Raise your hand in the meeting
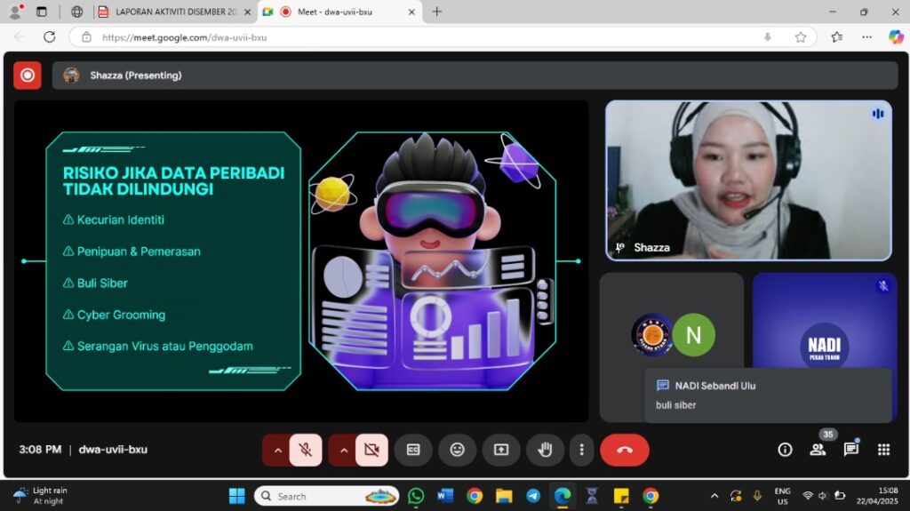Viewport: 910px width, 511px height. [545, 450]
